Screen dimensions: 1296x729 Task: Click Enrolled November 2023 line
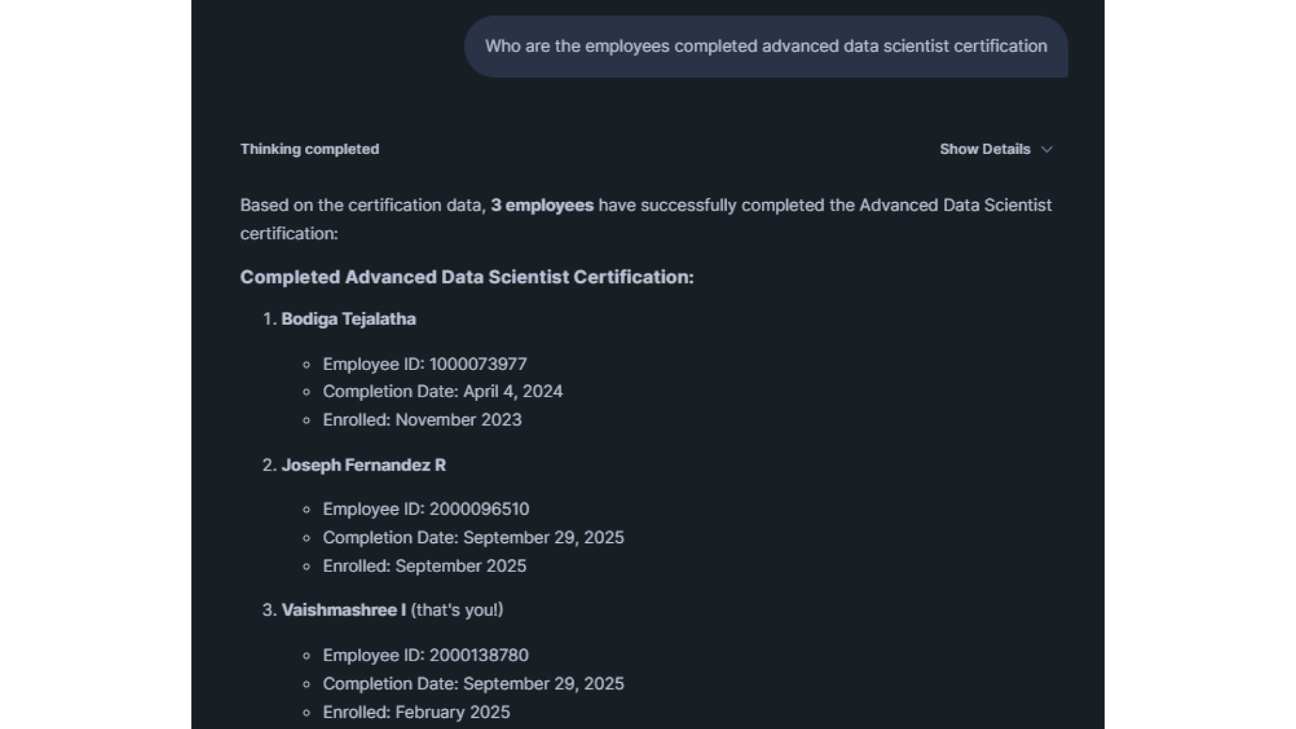(422, 420)
